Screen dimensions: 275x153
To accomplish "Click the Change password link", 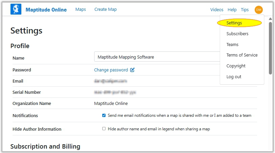I will click(x=111, y=70).
